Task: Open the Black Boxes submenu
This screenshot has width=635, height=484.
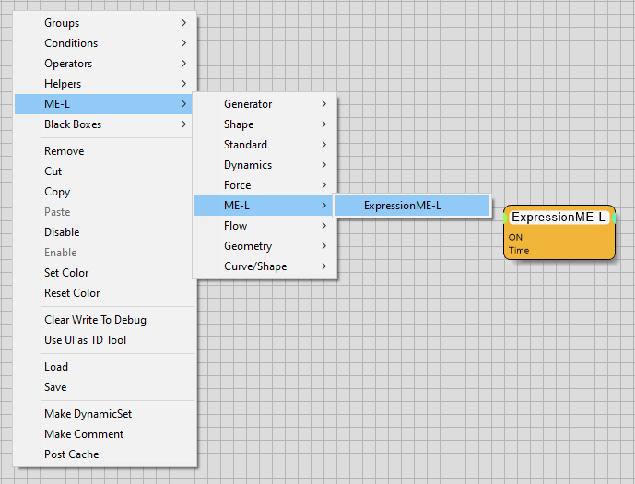Action: (73, 124)
